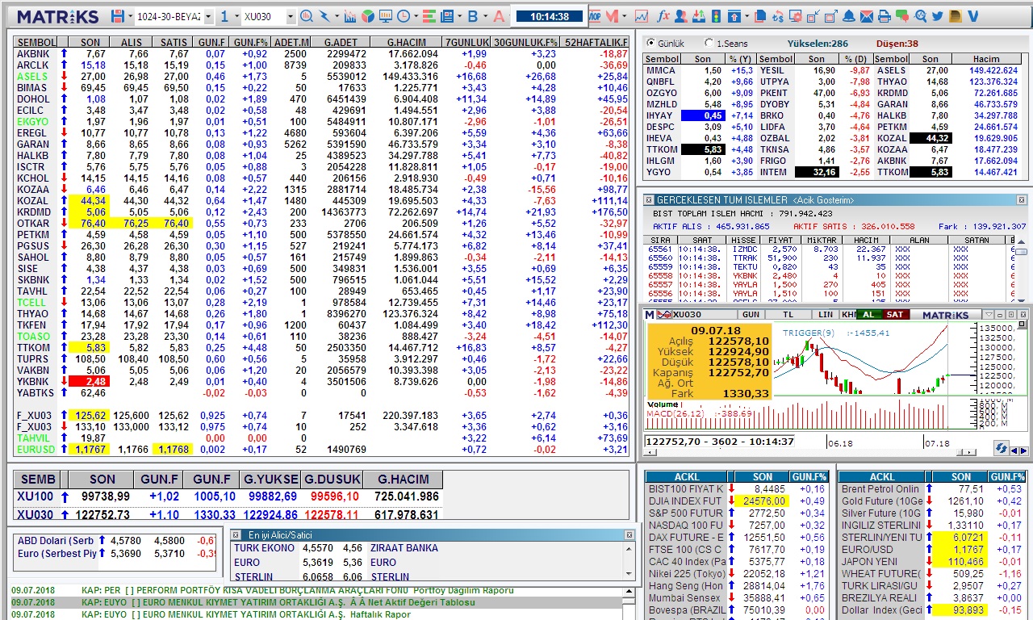The height and width of the screenshot is (620, 1033).
Task: Click the clock toolbar icon
Action: [403, 16]
